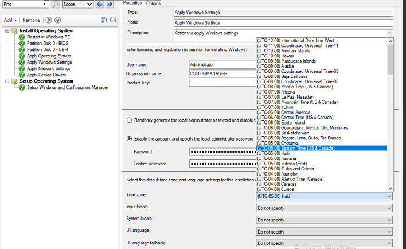
Task: Open the Scope dropdown
Action: point(78,4)
